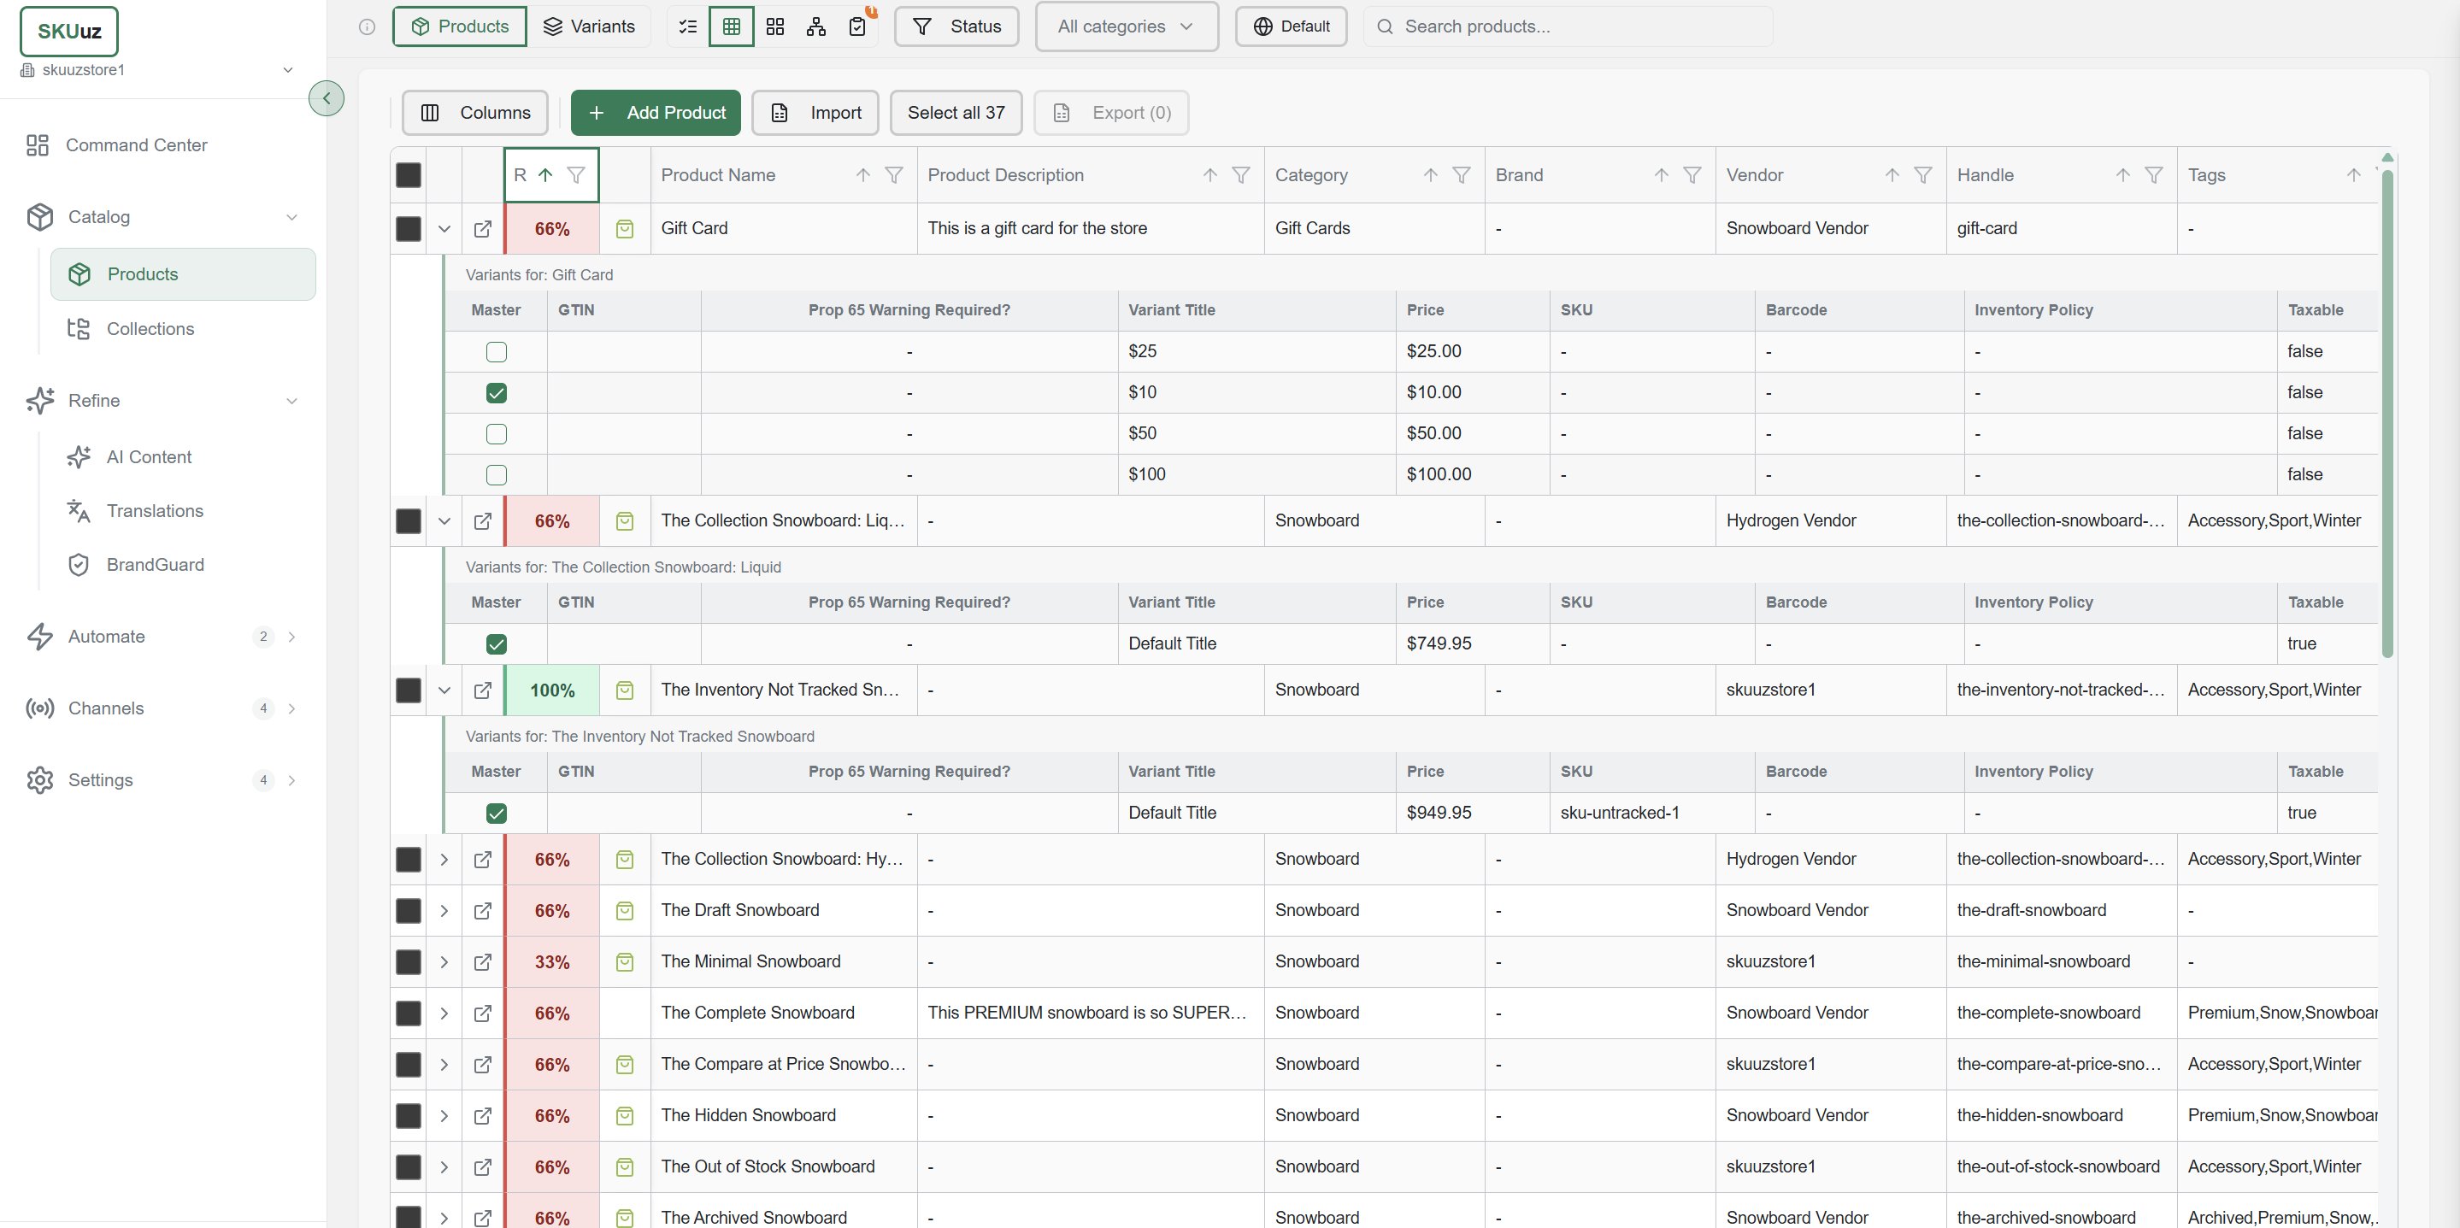Sort the Product Name column
The width and height of the screenshot is (2460, 1228).
(x=863, y=174)
